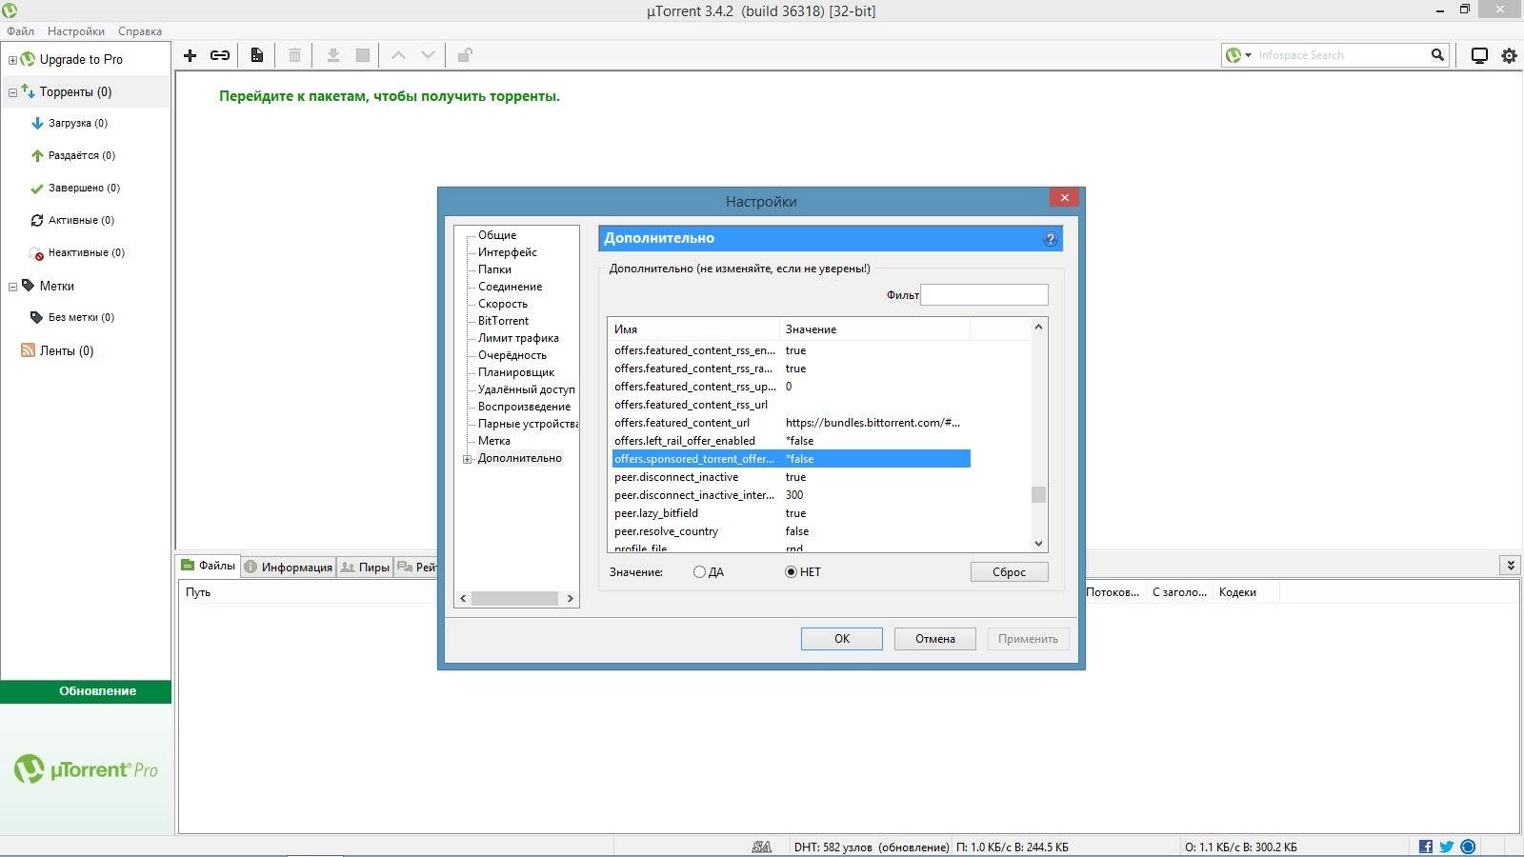
Task: Click scroll down arrow in settings list
Action: 1039,544
